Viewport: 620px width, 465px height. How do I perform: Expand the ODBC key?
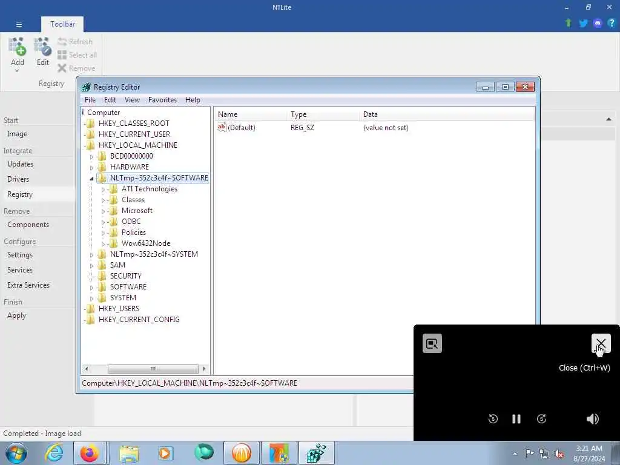pyautogui.click(x=103, y=222)
